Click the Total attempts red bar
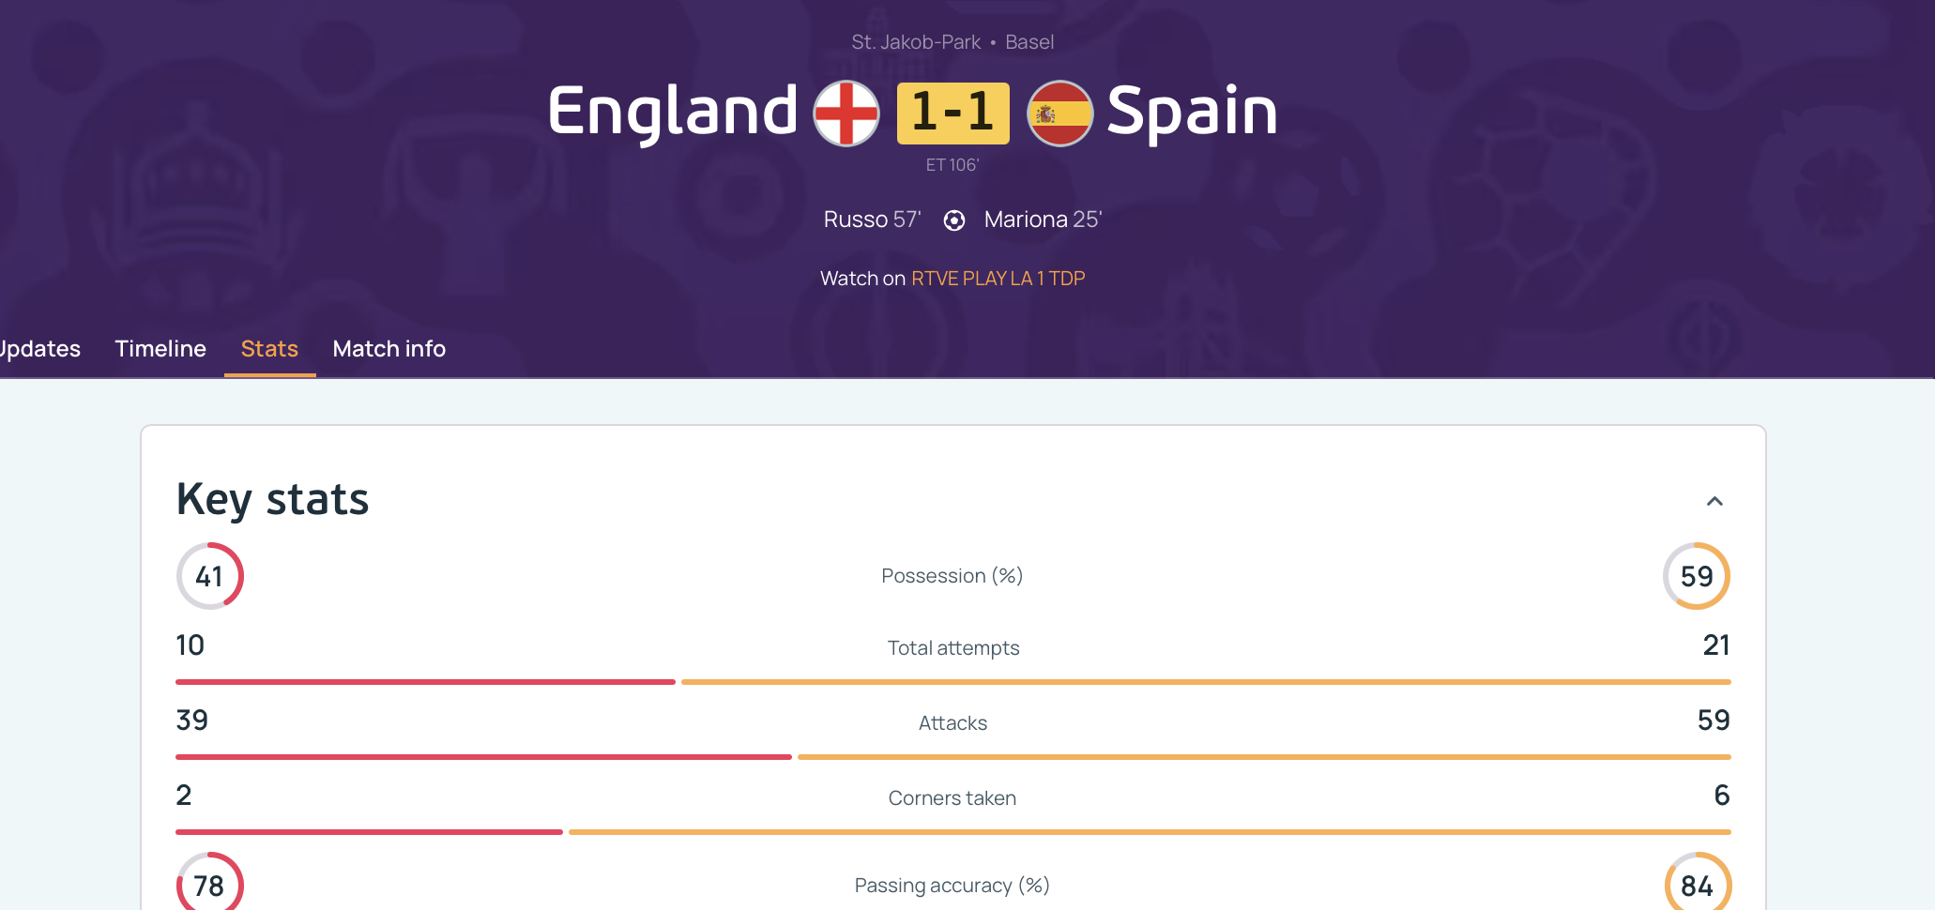1935x910 pixels. click(x=425, y=682)
